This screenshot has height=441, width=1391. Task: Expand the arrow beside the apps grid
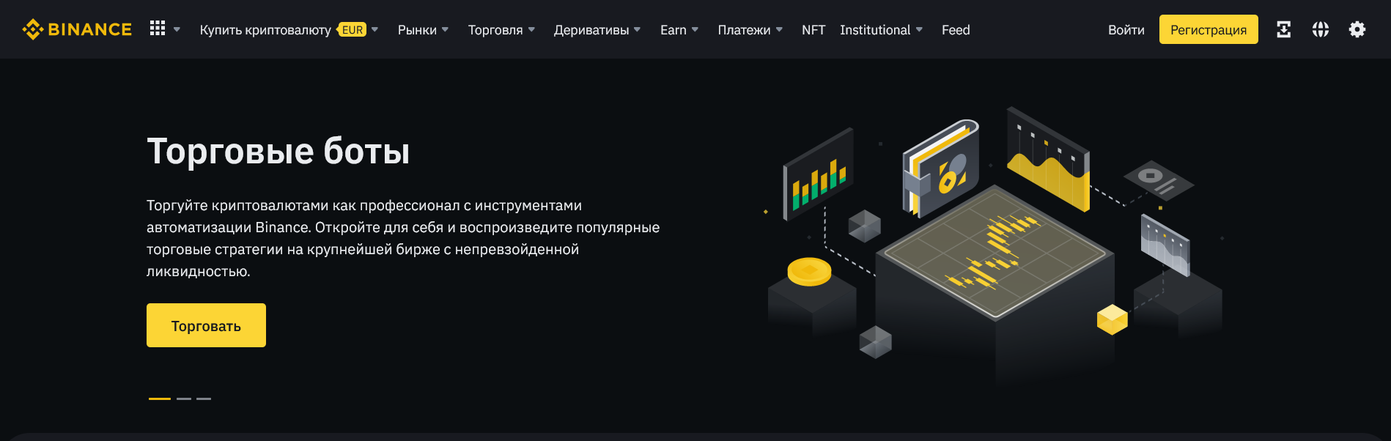[x=177, y=30]
